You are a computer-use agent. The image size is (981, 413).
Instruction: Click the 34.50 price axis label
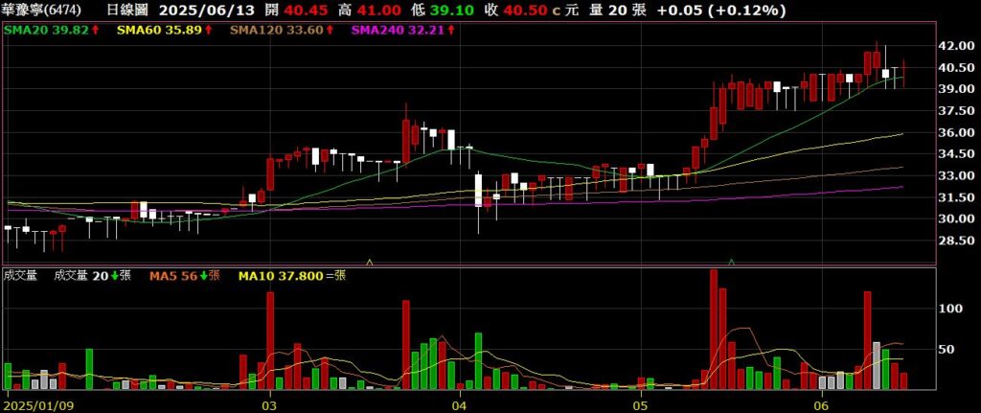click(x=955, y=154)
